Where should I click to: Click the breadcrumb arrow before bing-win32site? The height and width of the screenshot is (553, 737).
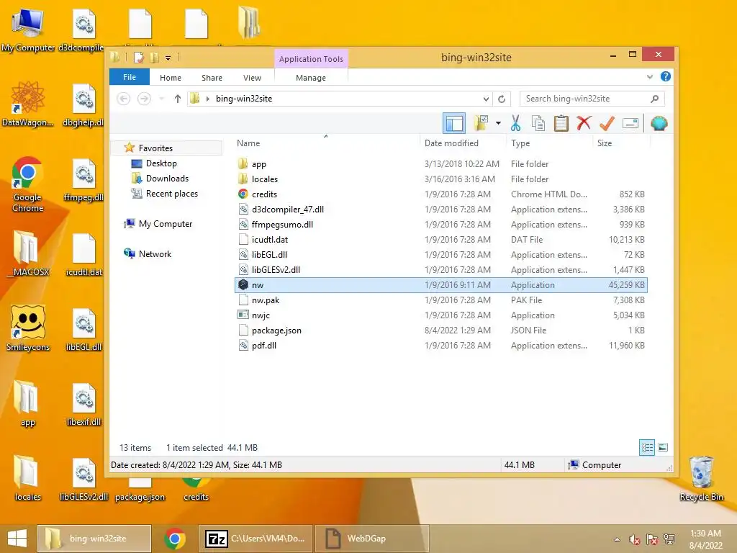click(x=207, y=99)
